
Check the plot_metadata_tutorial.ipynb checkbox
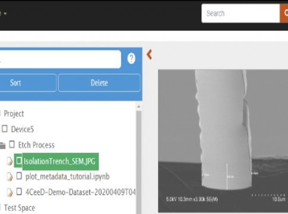pyautogui.click(x=19, y=176)
